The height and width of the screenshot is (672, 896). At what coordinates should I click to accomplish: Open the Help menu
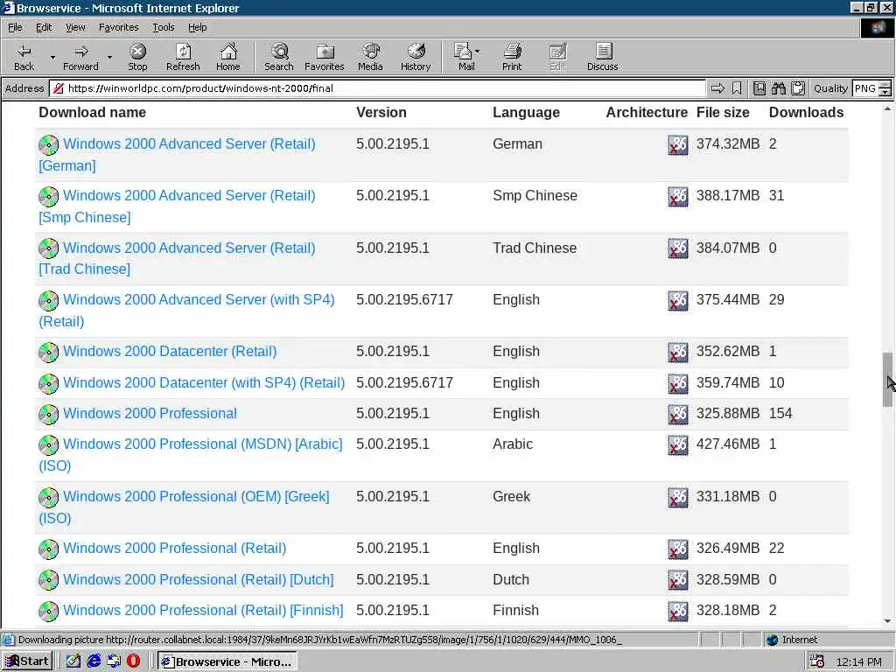(x=197, y=27)
